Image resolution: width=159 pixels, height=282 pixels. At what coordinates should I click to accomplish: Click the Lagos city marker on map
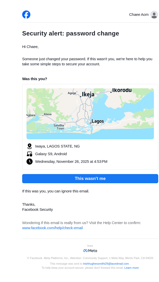[x=91, y=123]
